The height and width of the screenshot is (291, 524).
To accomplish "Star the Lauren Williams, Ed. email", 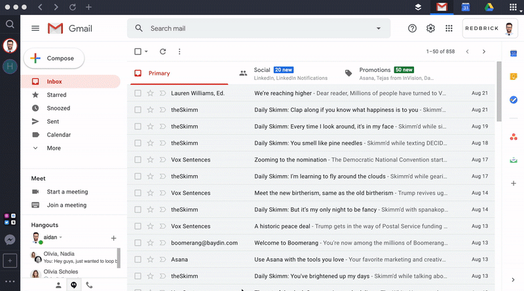I will pyautogui.click(x=151, y=93).
